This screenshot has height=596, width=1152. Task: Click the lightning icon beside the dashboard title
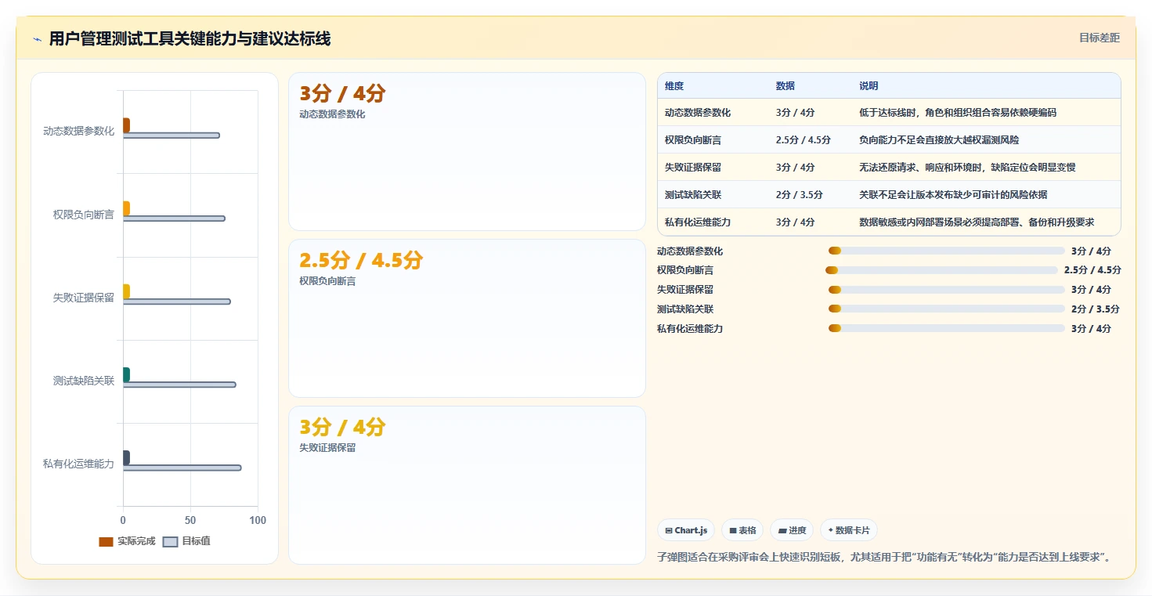[x=38, y=39]
